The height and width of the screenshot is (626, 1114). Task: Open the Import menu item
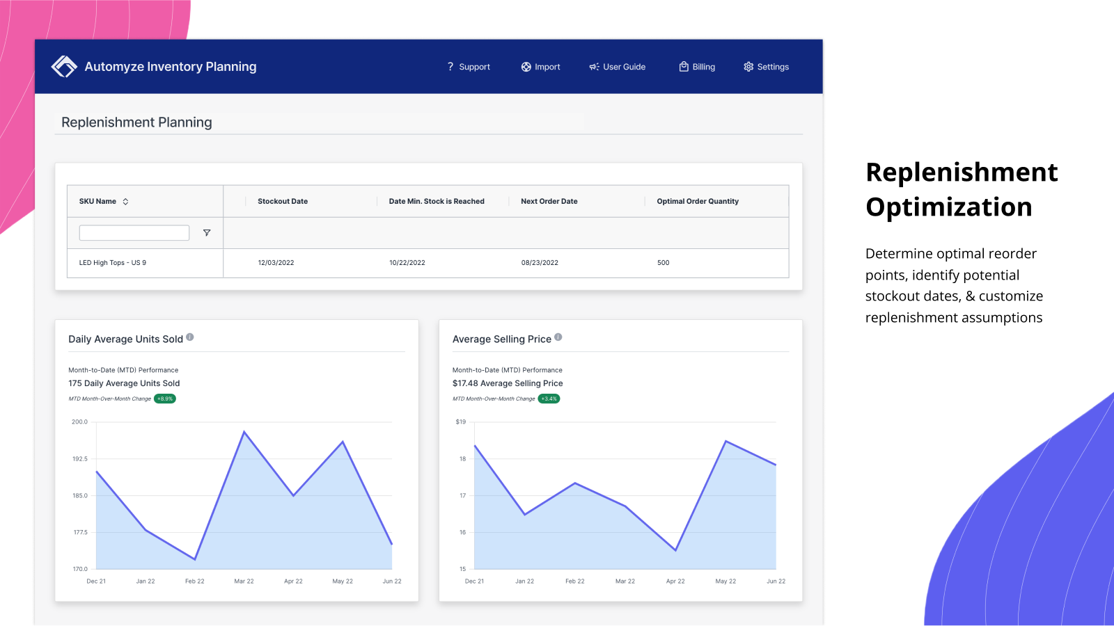coord(540,67)
